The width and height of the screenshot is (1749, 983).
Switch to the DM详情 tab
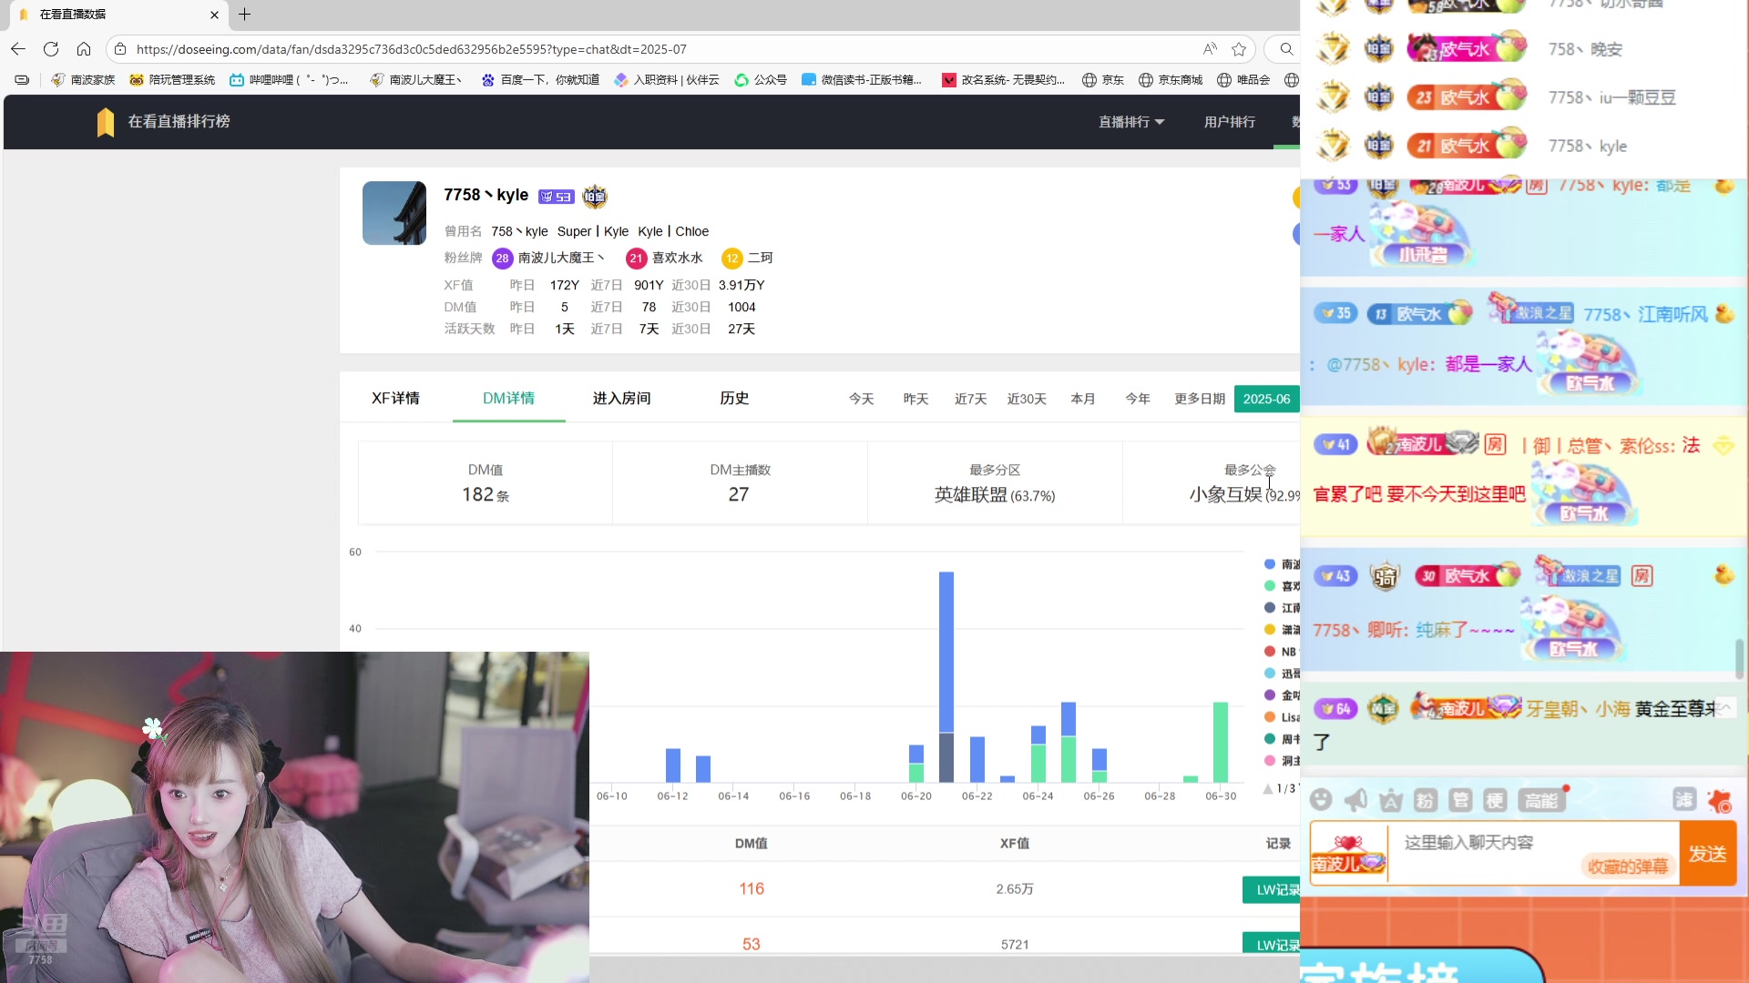point(508,398)
